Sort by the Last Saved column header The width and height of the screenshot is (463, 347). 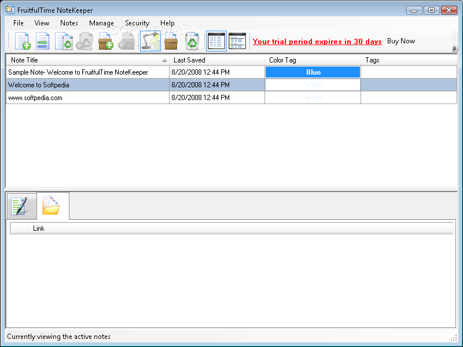pos(217,60)
